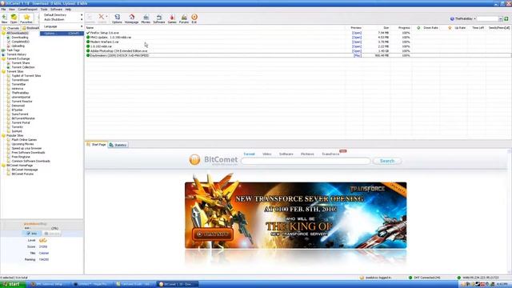
Task: Click the Games toolbar icon
Action: pyautogui.click(x=172, y=18)
